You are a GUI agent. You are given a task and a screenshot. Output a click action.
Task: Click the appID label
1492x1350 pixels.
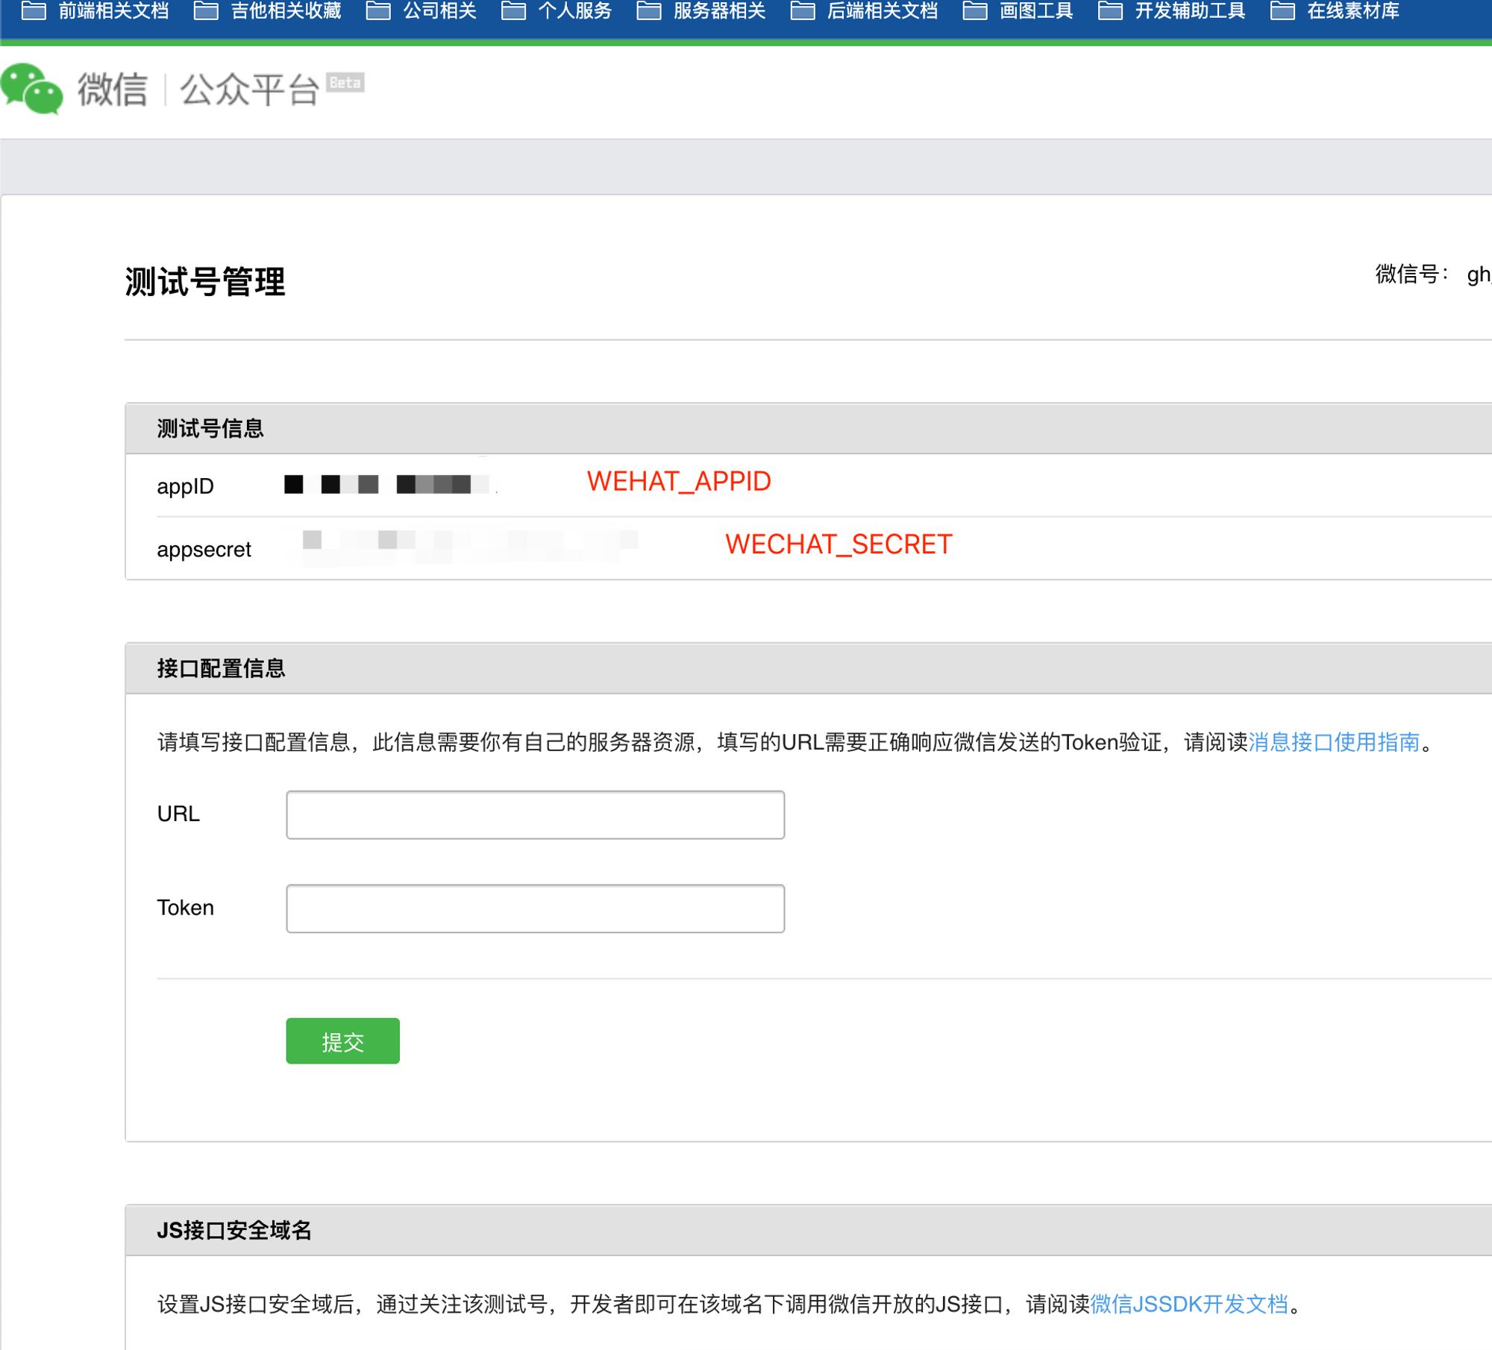tap(185, 486)
